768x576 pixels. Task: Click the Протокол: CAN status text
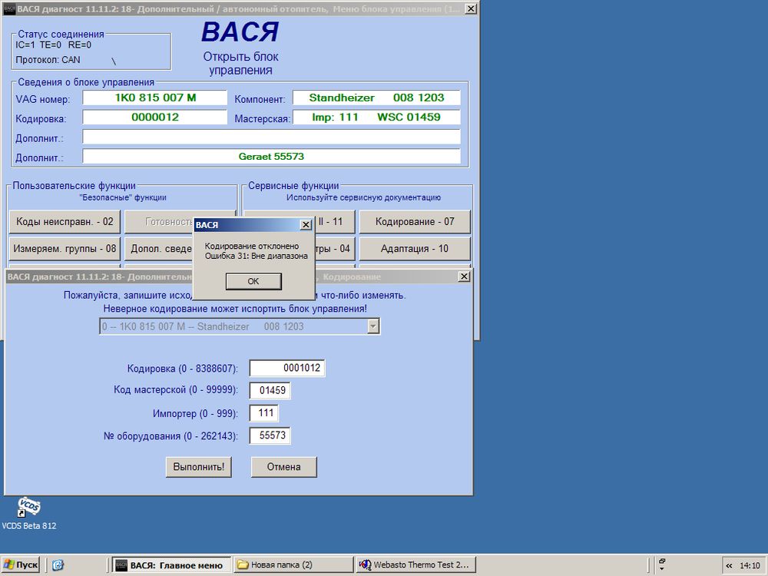(48, 60)
